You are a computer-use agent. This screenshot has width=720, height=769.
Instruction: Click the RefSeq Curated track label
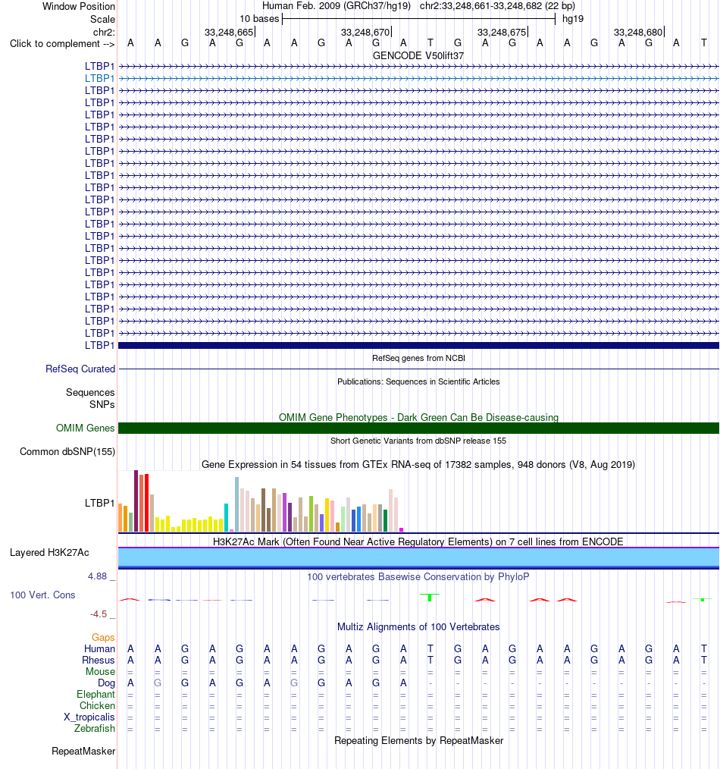80,369
